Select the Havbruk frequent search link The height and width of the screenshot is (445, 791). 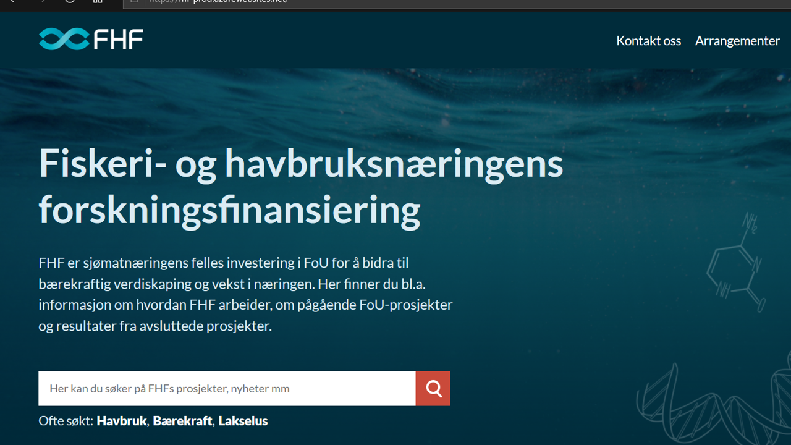pyautogui.click(x=122, y=421)
